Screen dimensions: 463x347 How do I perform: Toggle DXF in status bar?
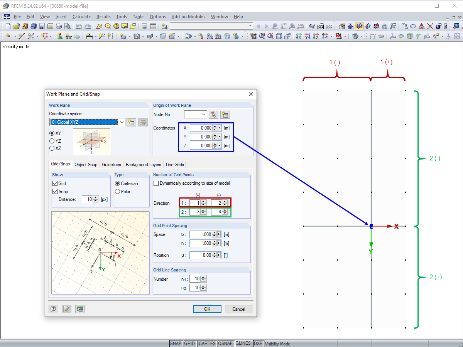[258, 344]
